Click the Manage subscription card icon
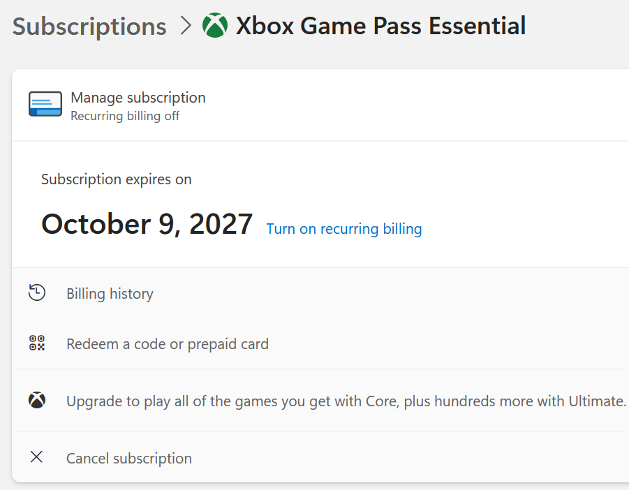629x490 pixels. (45, 104)
